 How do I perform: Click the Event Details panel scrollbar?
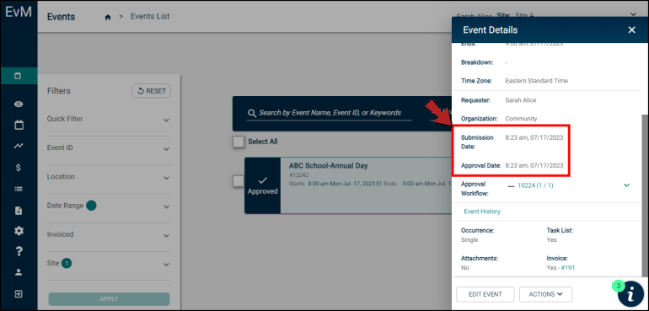point(644,195)
